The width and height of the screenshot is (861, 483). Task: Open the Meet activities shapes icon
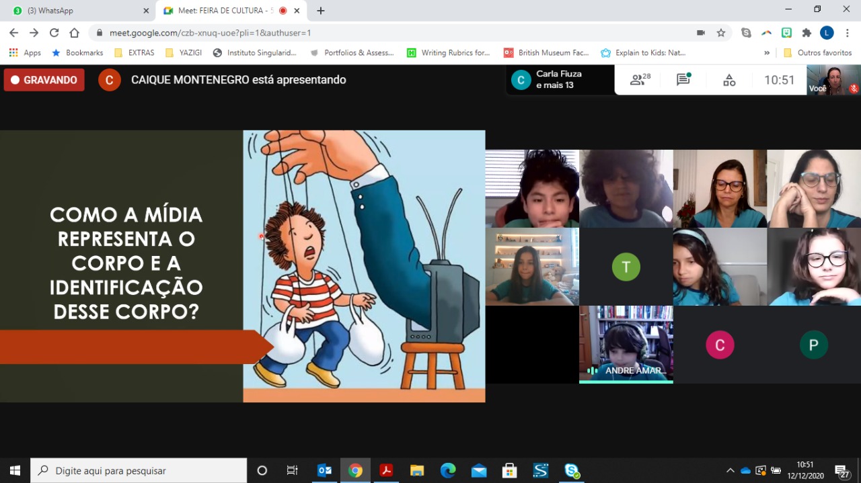click(729, 81)
